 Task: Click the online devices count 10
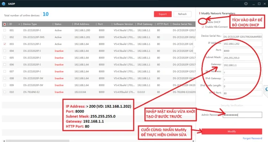(46, 14)
